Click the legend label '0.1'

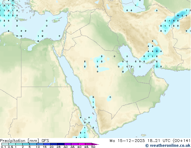coord(3,147)
